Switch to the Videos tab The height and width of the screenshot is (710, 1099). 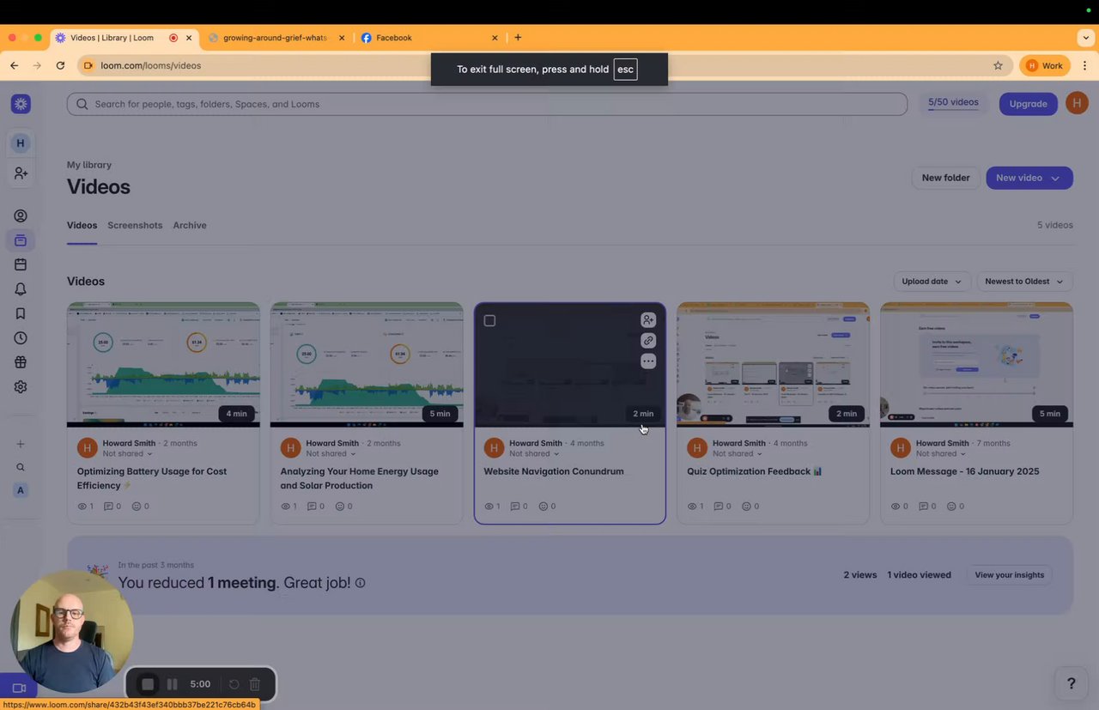pyautogui.click(x=82, y=225)
